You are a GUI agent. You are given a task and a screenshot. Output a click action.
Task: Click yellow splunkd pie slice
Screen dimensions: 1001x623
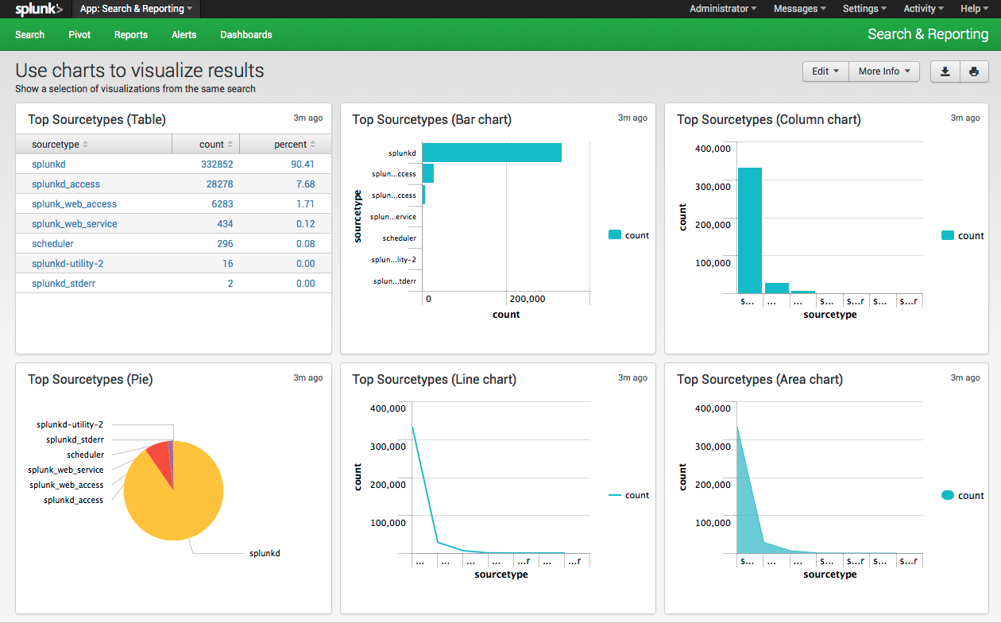[173, 502]
